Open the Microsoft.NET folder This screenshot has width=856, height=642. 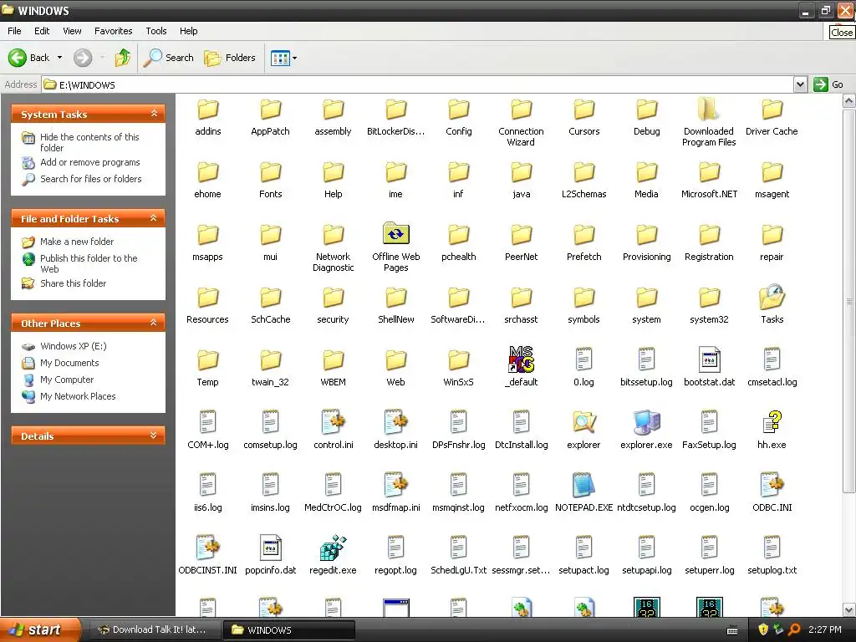click(709, 172)
